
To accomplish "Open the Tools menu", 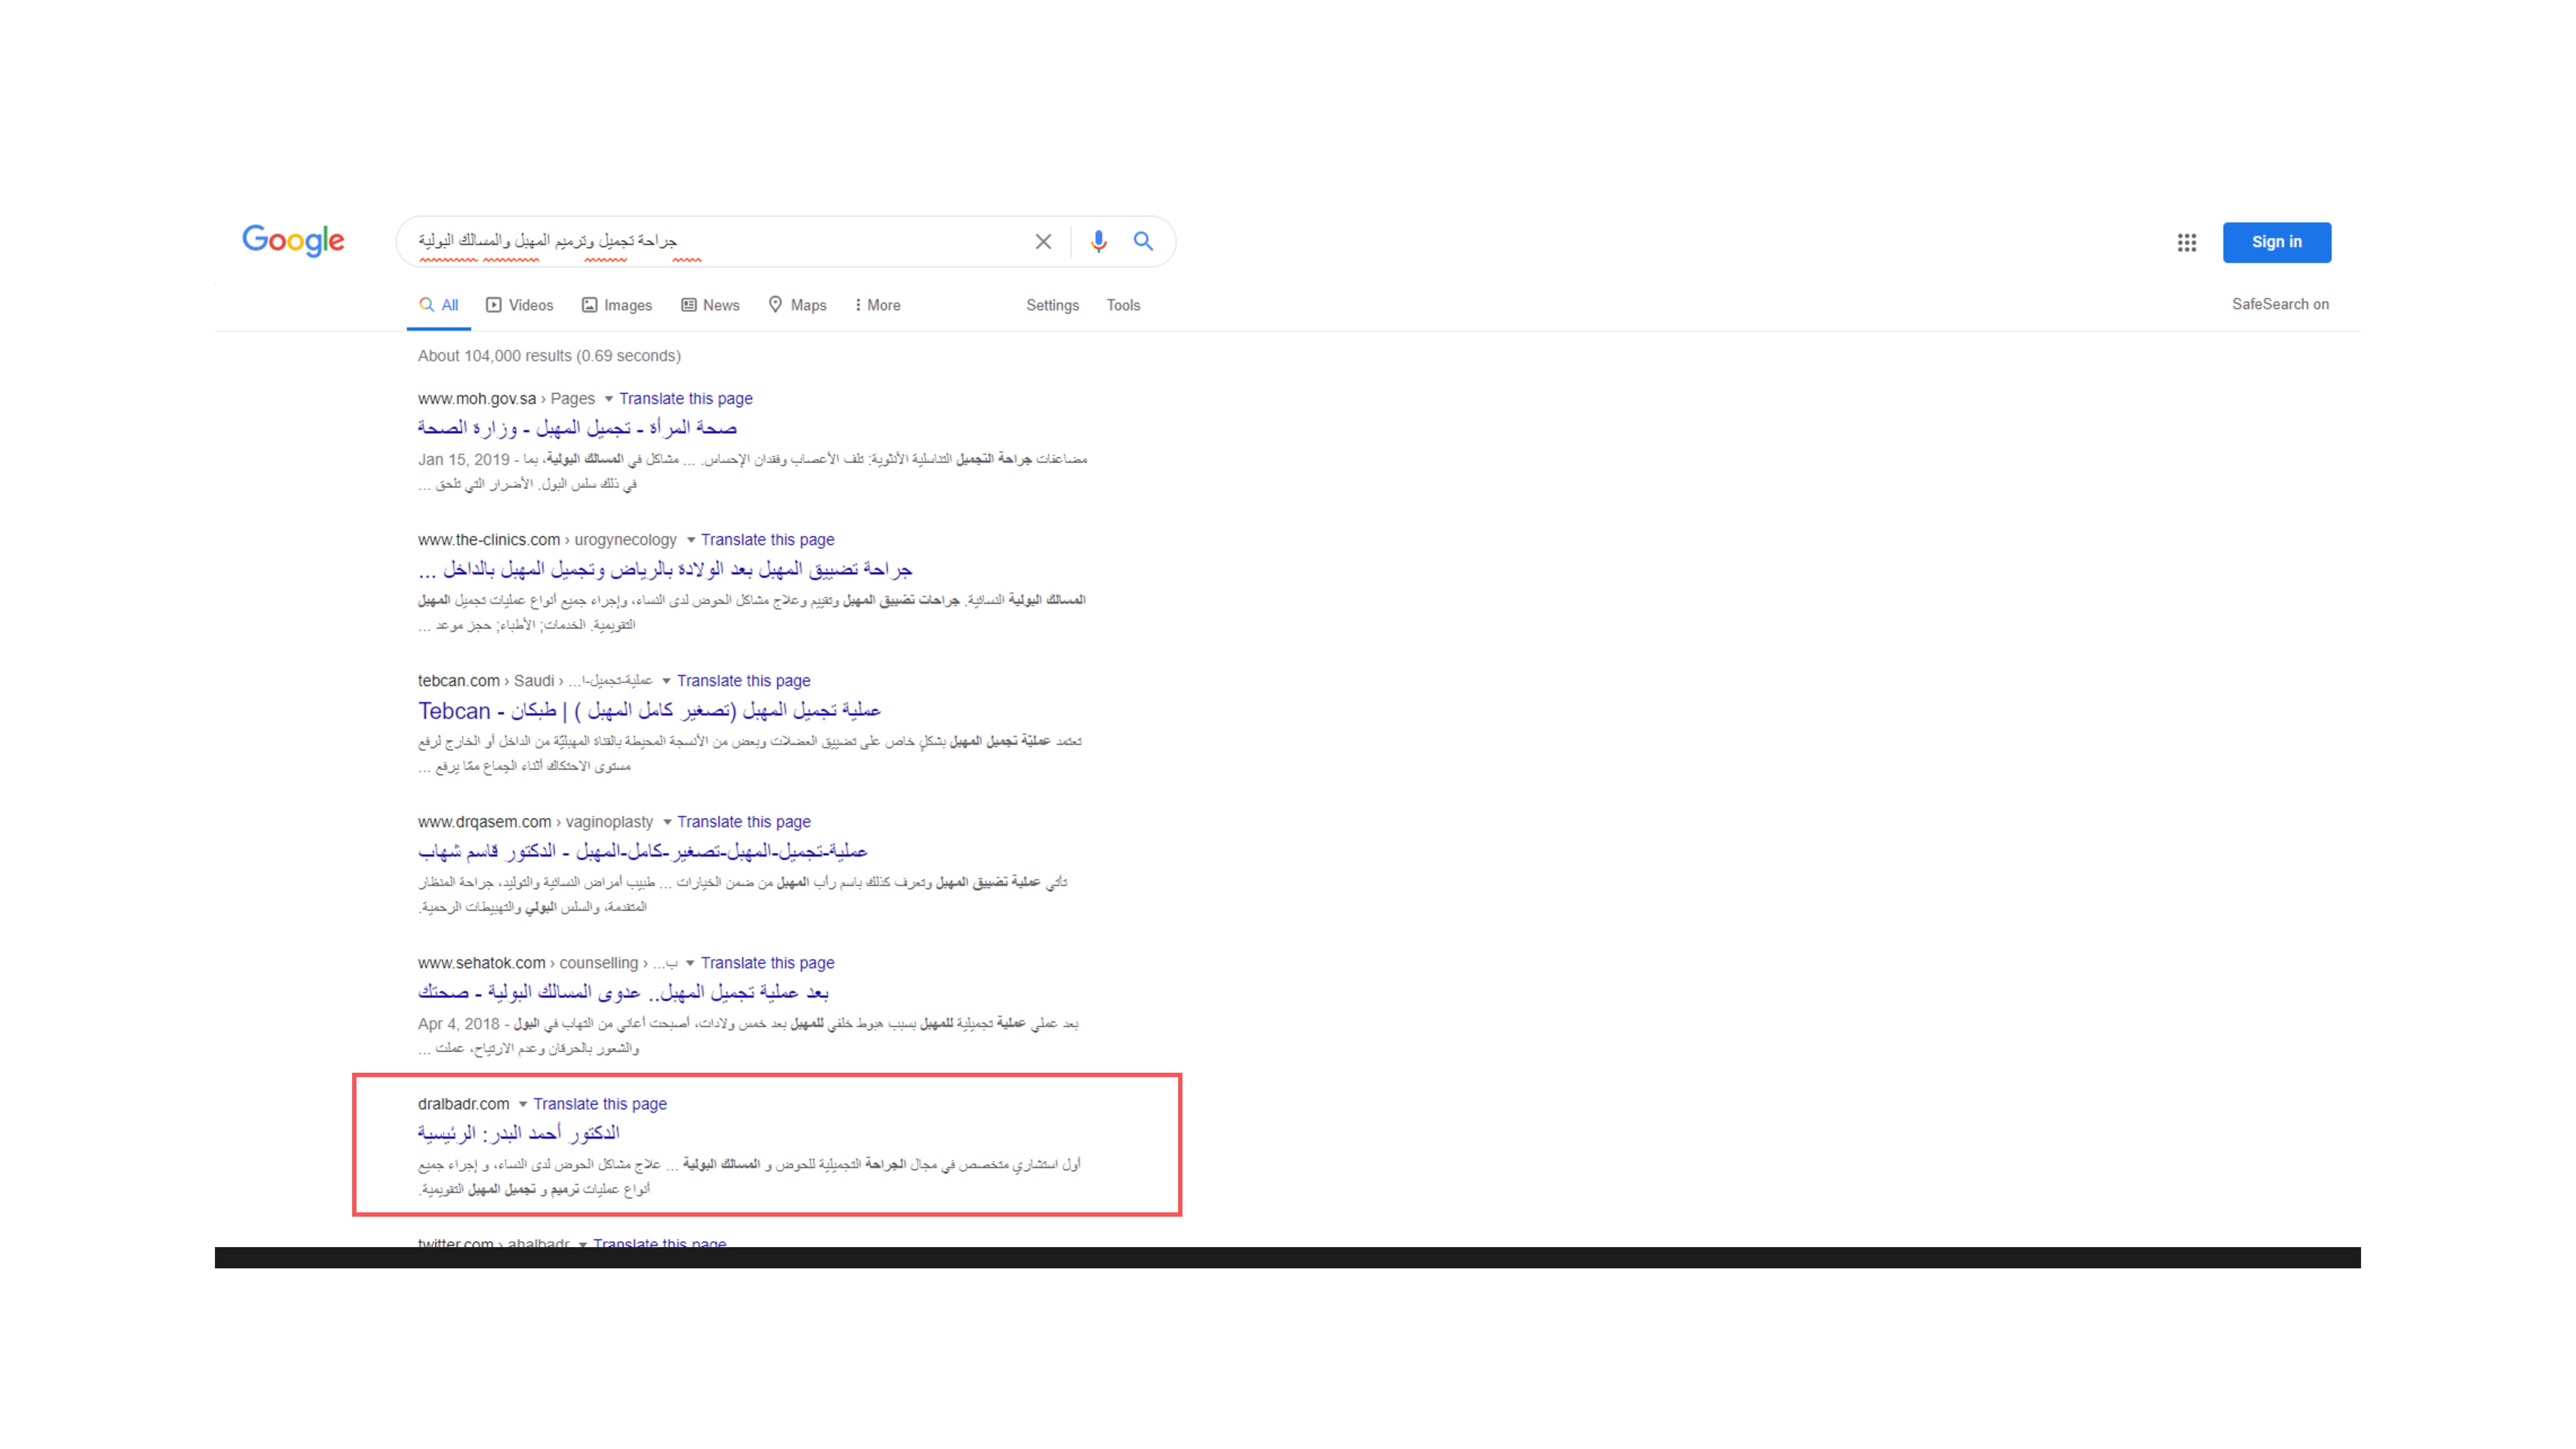I will point(1123,305).
